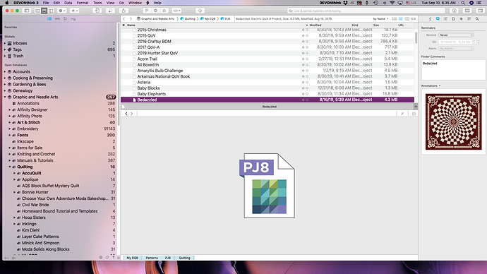Open the File menu
Viewport: 487px width, 274px height.
46,3
